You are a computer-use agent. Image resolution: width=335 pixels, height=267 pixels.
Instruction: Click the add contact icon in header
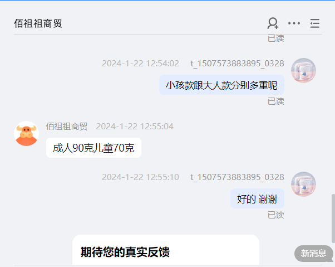click(x=273, y=23)
